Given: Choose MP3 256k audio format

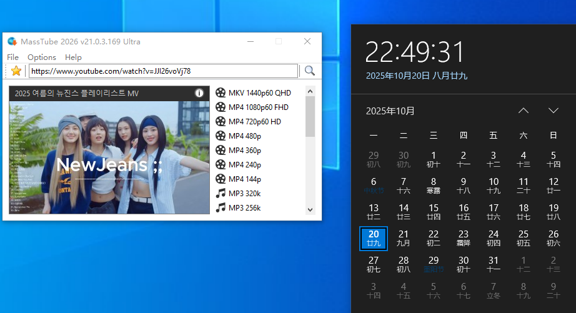Looking at the screenshot, I should point(244,207).
